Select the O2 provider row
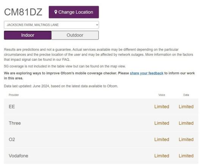Viewport: 201px width, 166px height. point(101,139)
